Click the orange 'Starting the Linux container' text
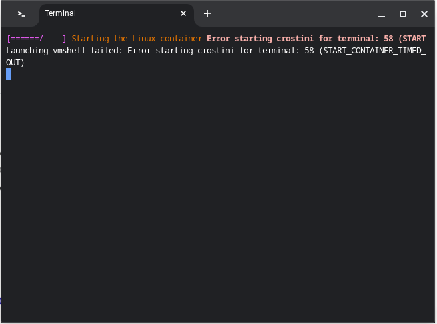Image resolution: width=437 pixels, height=324 pixels. point(137,39)
